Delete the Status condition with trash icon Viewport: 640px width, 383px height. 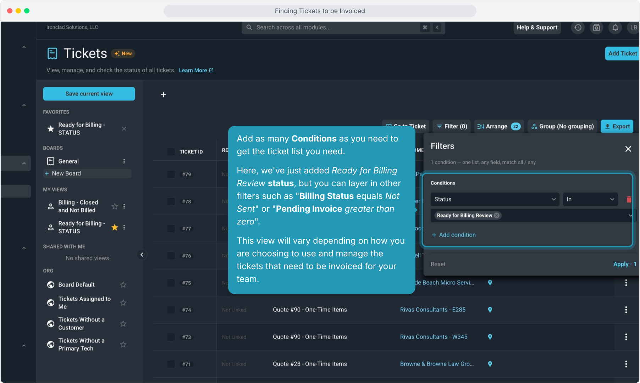pos(629,199)
